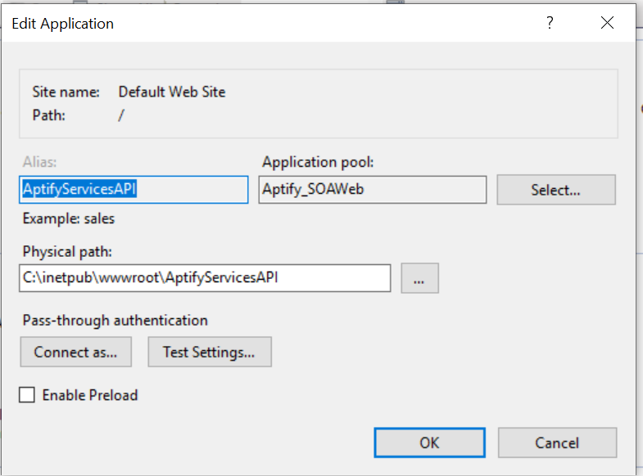Viewport: 643px width, 476px height.
Task: Open the Connect as... settings
Action: [x=75, y=353]
